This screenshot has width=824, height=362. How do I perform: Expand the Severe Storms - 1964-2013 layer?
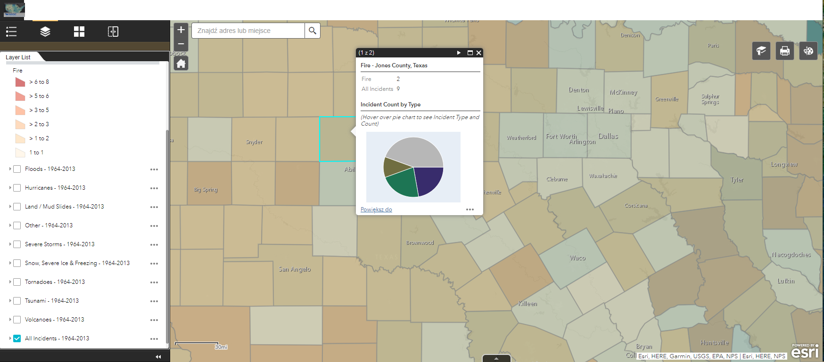coord(10,244)
